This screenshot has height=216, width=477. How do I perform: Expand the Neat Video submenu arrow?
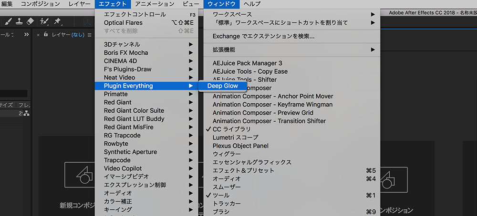pyautogui.click(x=191, y=78)
